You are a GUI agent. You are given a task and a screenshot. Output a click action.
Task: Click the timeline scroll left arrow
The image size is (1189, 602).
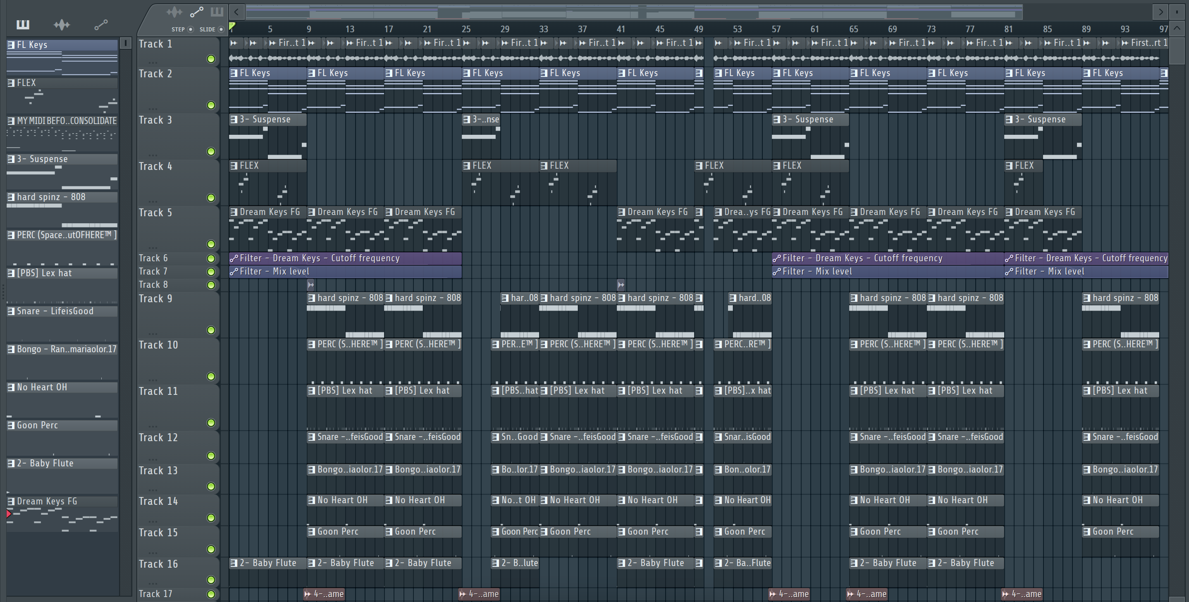(236, 12)
